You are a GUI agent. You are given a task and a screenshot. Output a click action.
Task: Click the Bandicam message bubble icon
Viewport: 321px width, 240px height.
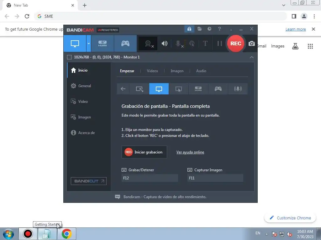[x=118, y=197]
